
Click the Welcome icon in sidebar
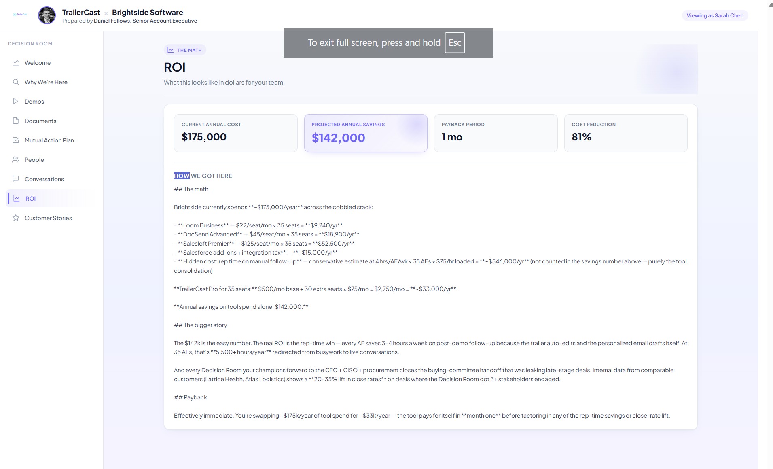tap(16, 63)
